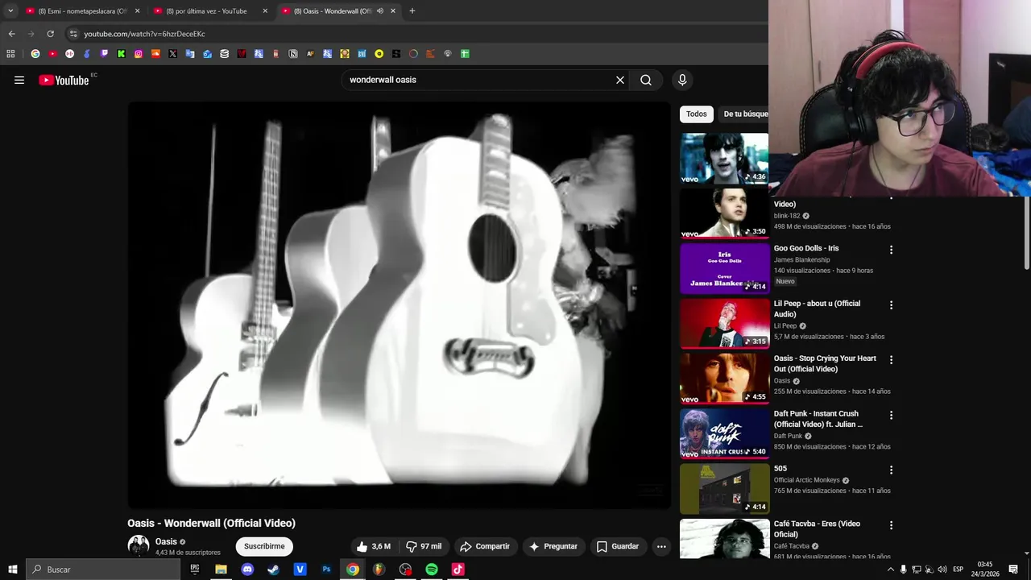Like the Wonderwall video
The height and width of the screenshot is (580, 1031).
[x=374, y=546]
